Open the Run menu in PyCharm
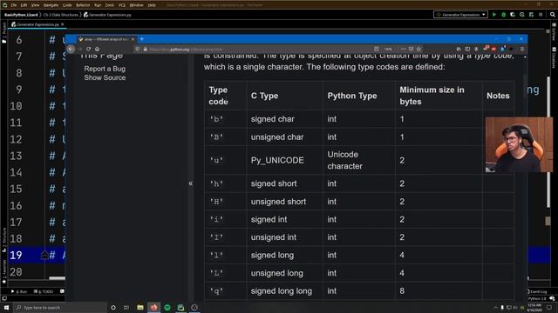The height and width of the screenshot is (313, 558). 98,5
